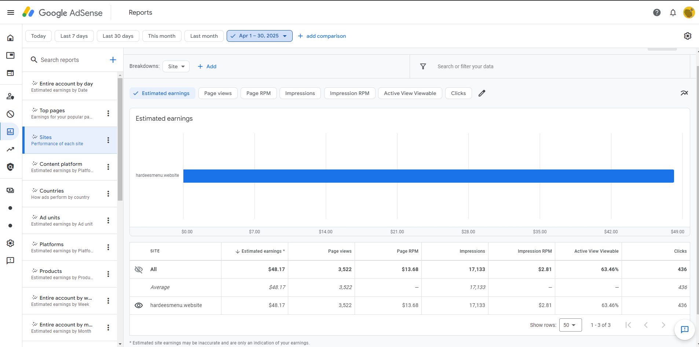Screen dimensions: 699x347
Task: Open the Payments sidebar icon
Action: (10, 190)
